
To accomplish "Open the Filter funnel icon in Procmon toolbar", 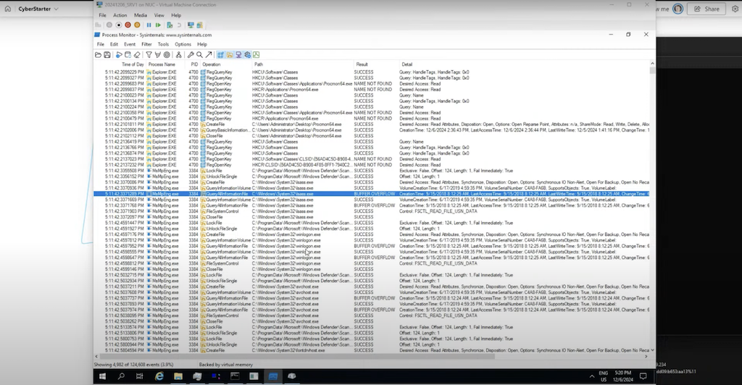I will pos(148,54).
